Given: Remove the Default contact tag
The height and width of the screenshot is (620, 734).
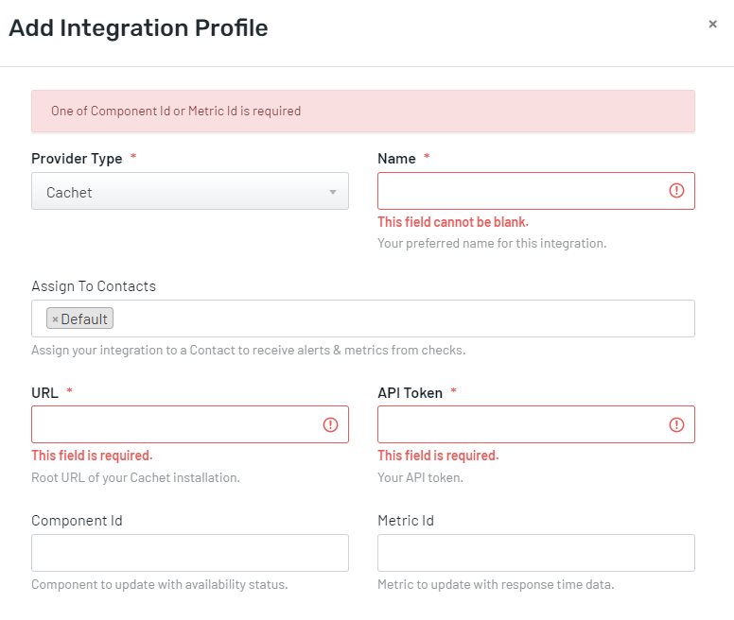Looking at the screenshot, I should click(55, 319).
